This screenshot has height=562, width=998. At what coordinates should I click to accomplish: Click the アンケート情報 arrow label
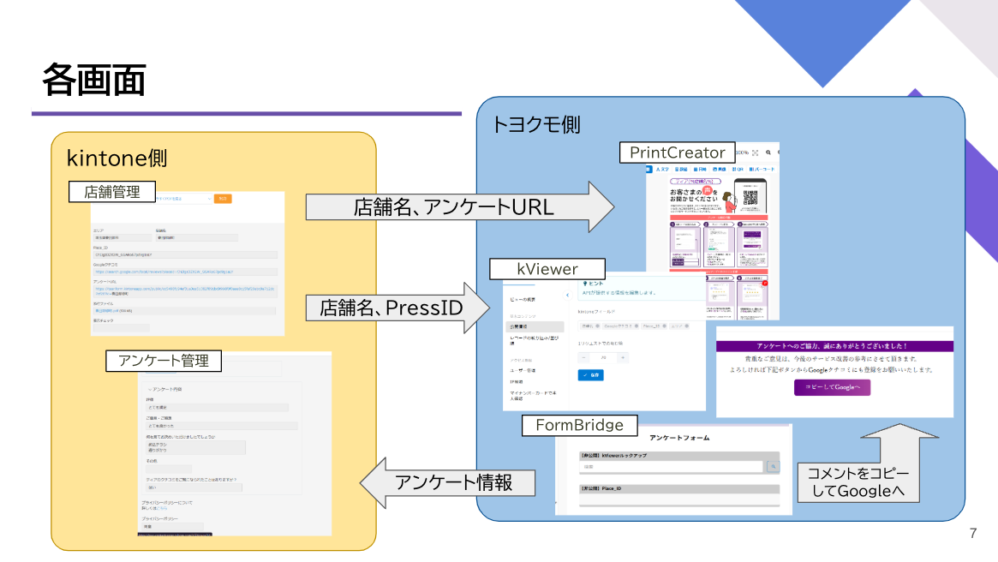453,482
